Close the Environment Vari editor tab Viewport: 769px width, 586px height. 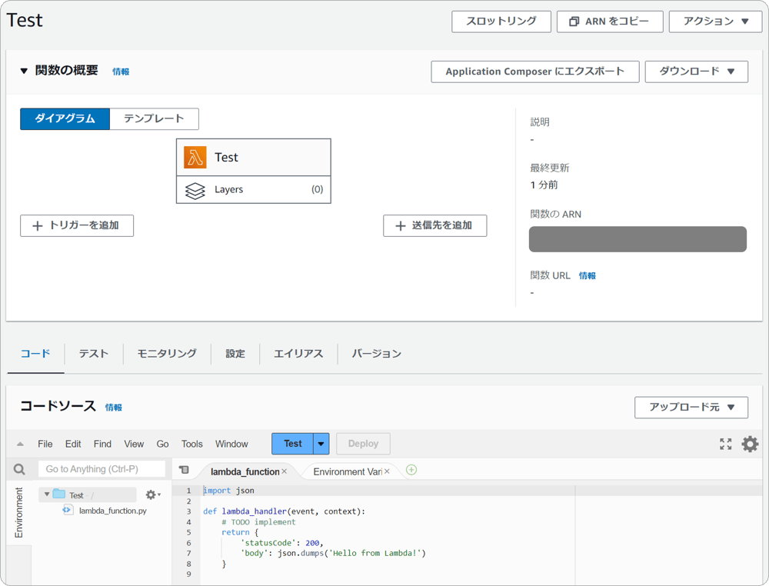point(387,471)
